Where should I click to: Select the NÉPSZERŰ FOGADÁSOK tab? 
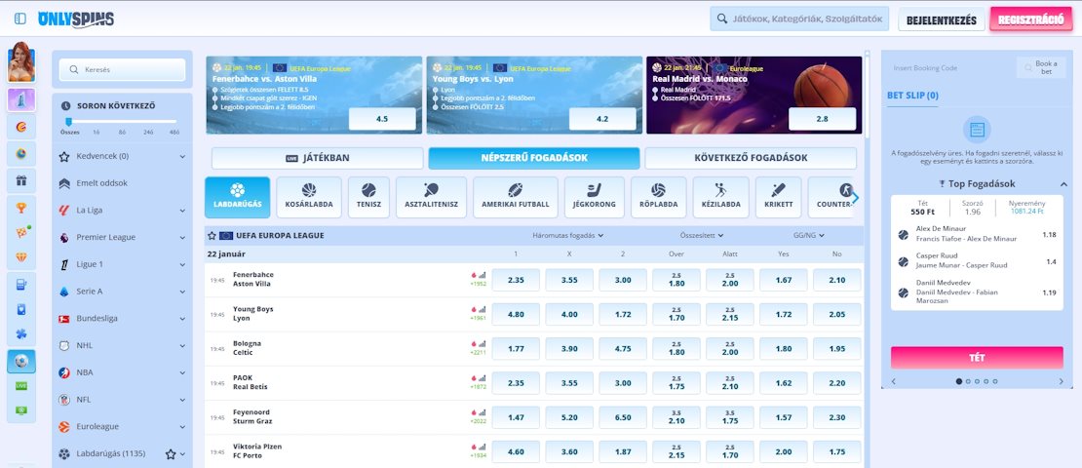tap(534, 158)
